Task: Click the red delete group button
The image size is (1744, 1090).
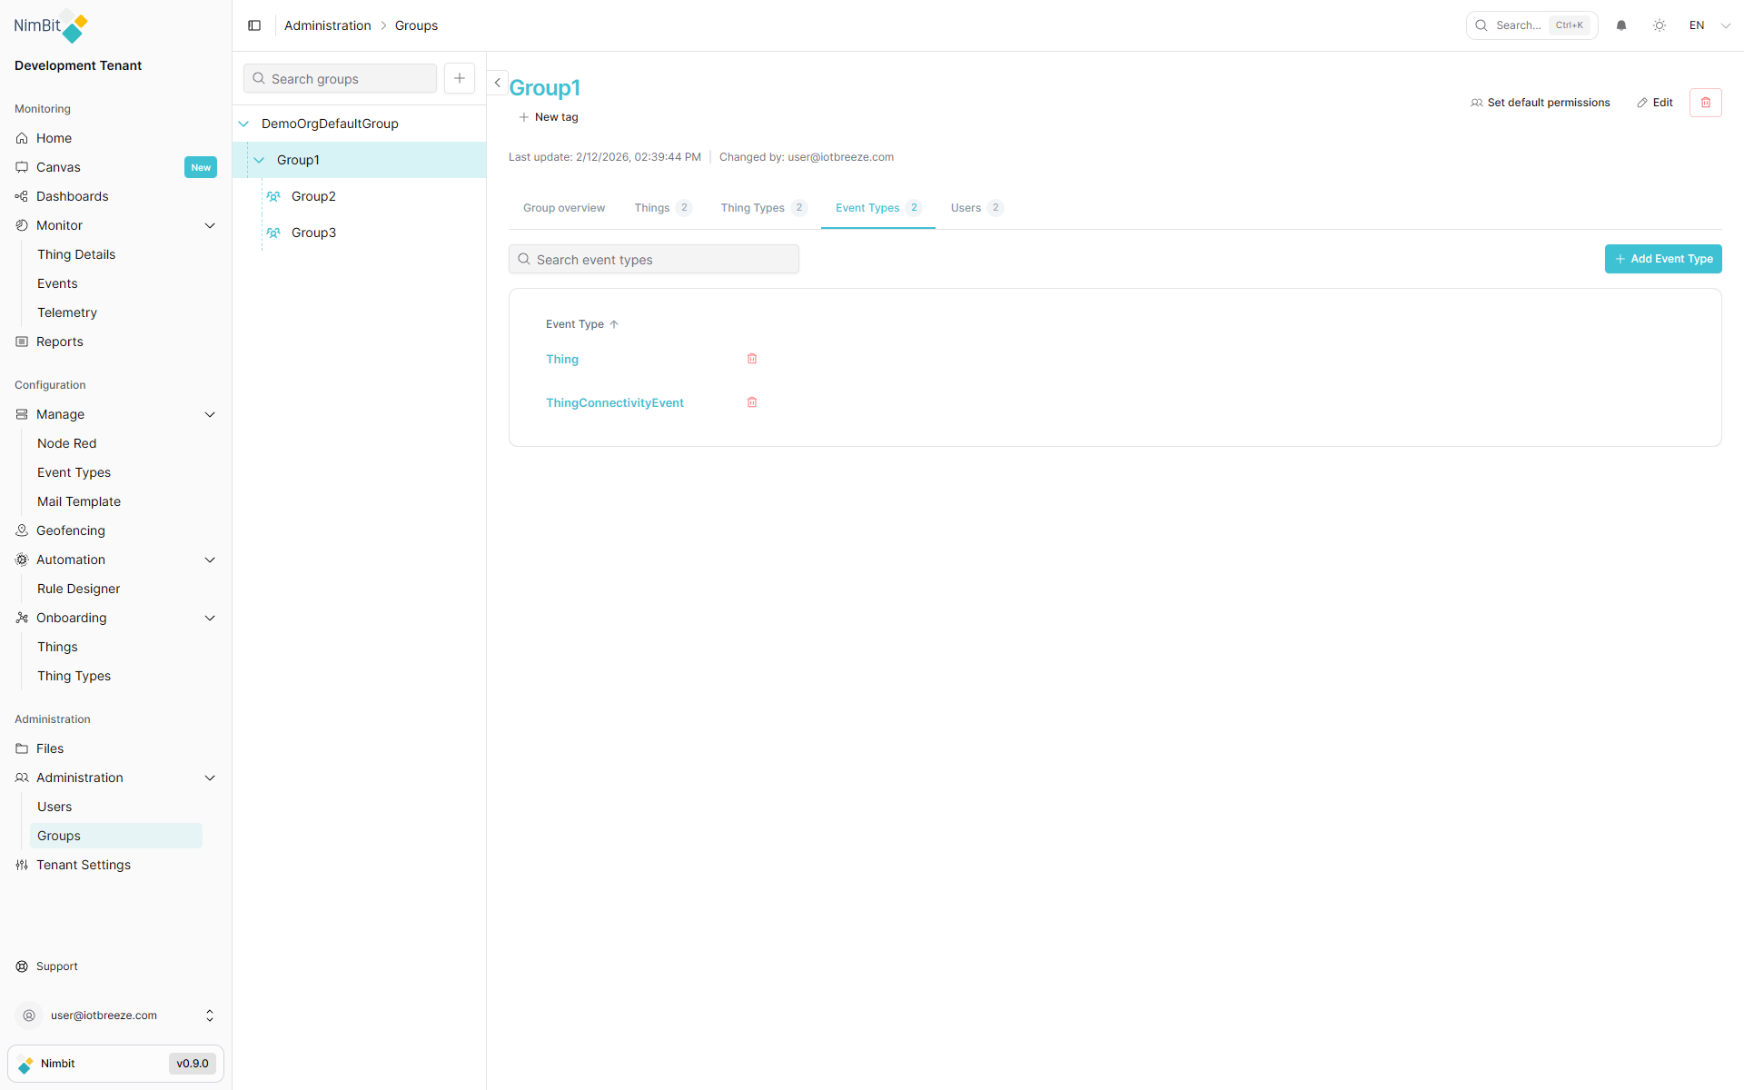Action: tap(1705, 103)
